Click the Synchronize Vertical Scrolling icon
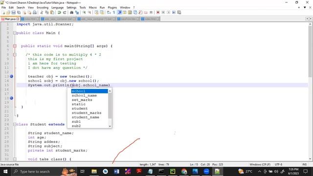313x176 pixels. click(96, 12)
